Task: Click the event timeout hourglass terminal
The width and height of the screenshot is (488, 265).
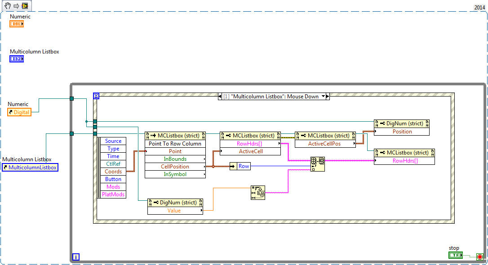Action: click(x=96, y=96)
